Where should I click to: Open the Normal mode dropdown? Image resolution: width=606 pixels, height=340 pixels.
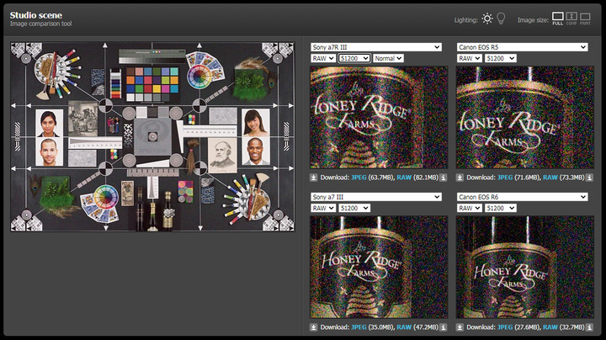click(388, 58)
